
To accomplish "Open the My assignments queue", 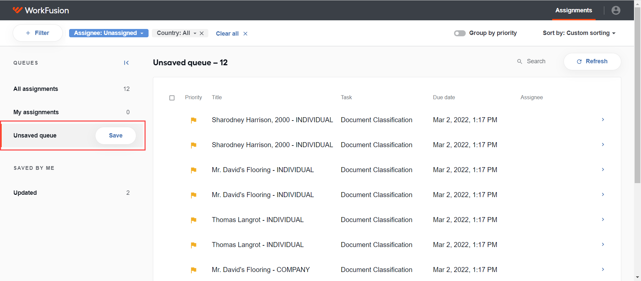I will coord(71,112).
